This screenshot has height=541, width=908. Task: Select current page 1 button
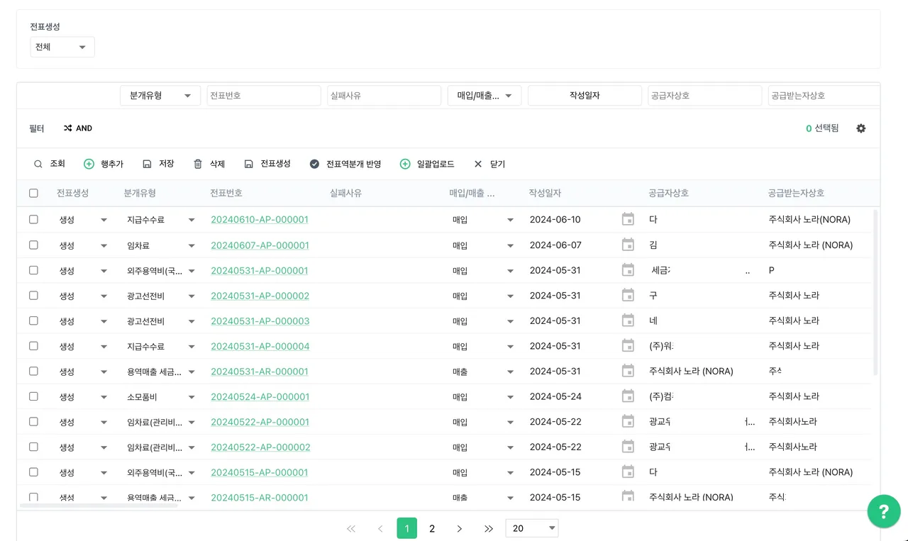(x=406, y=528)
